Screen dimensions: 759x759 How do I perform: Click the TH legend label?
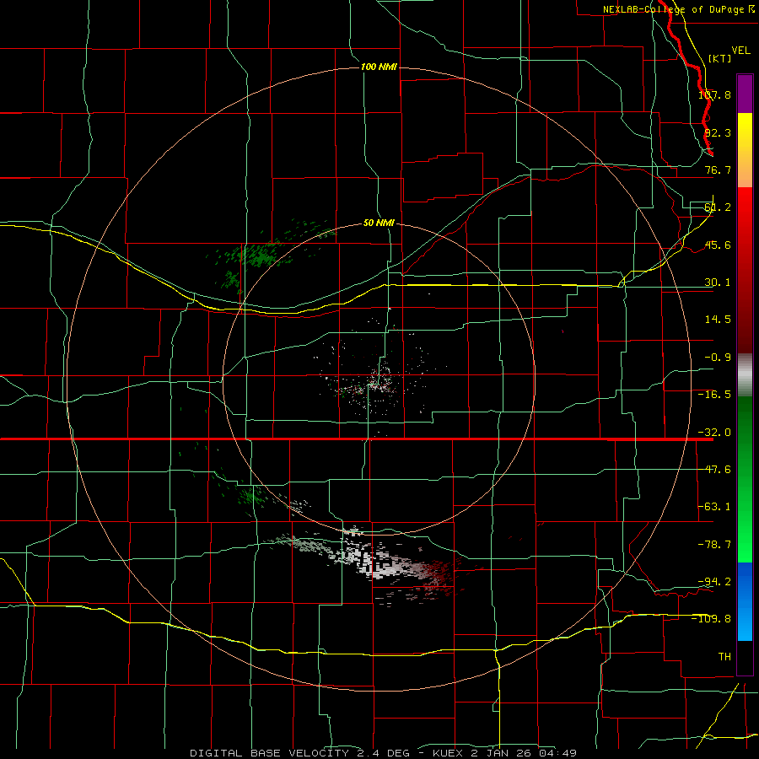point(724,656)
